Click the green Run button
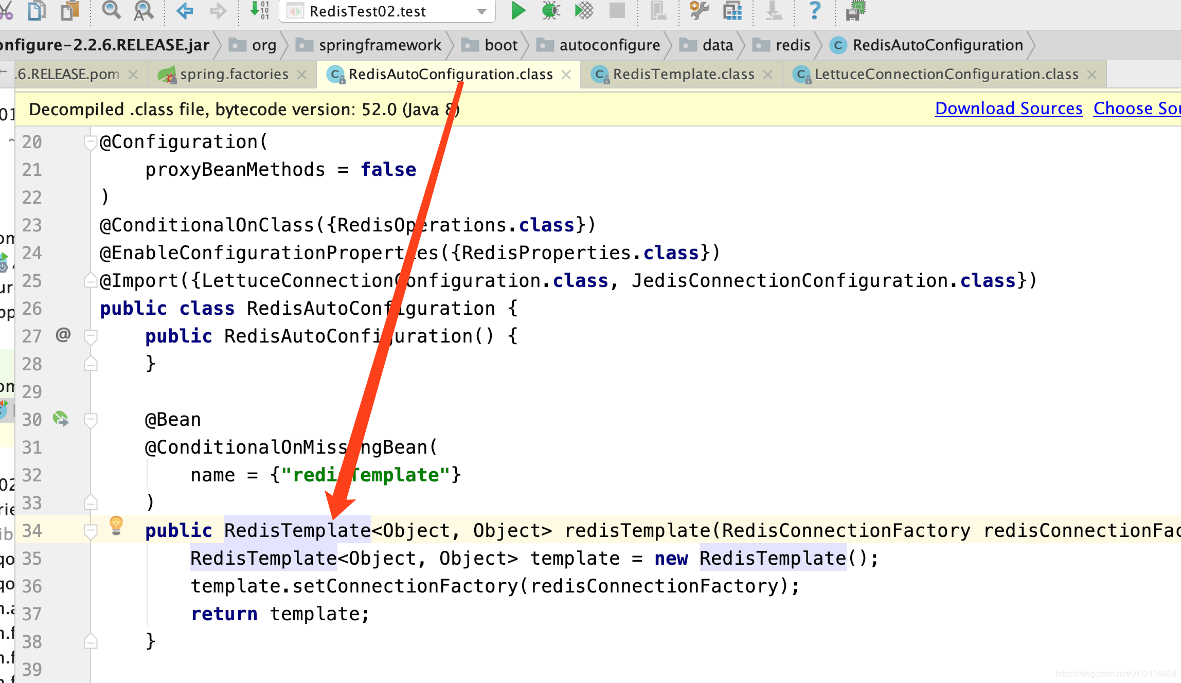 [518, 10]
